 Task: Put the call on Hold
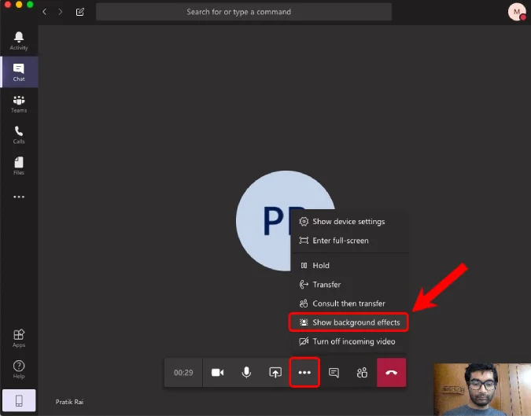(x=350, y=265)
